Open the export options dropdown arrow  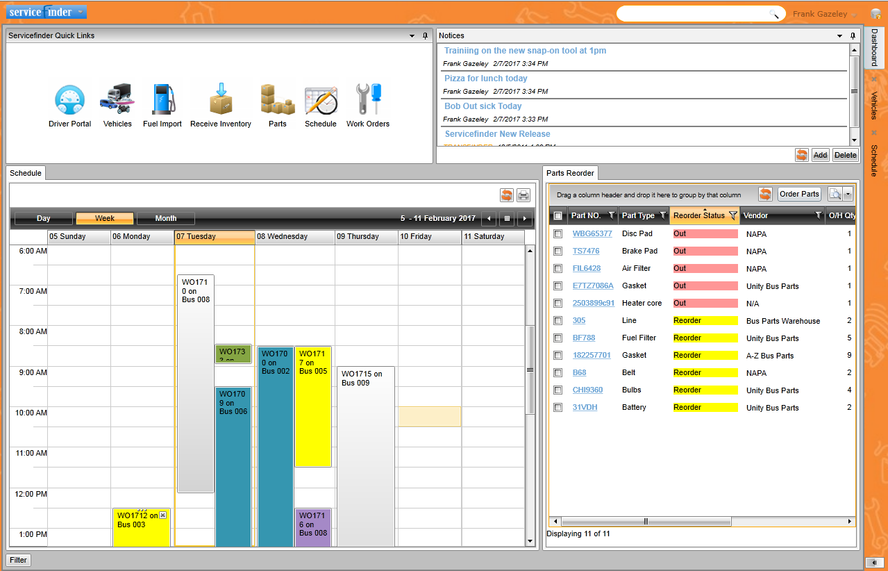tap(848, 194)
